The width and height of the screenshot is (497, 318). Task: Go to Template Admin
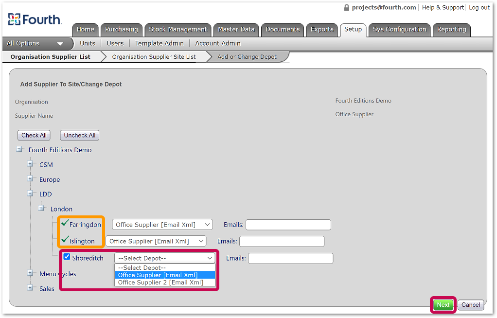click(x=159, y=43)
